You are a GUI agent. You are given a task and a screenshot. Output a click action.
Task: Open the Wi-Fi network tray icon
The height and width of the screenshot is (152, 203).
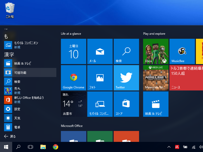pyautogui.click(x=194, y=147)
